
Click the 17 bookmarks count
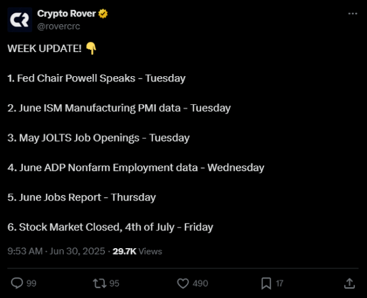279,283
